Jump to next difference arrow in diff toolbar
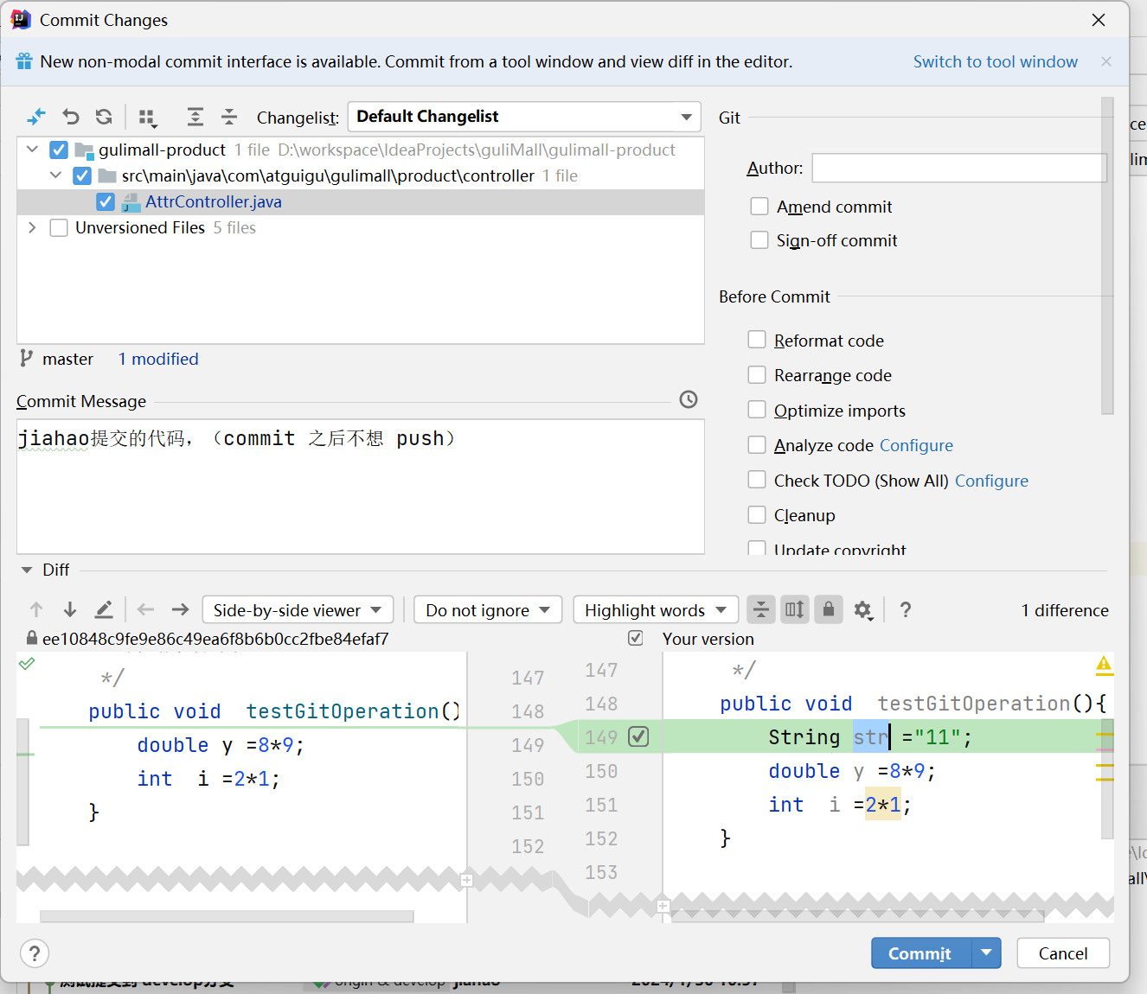 [x=70, y=609]
